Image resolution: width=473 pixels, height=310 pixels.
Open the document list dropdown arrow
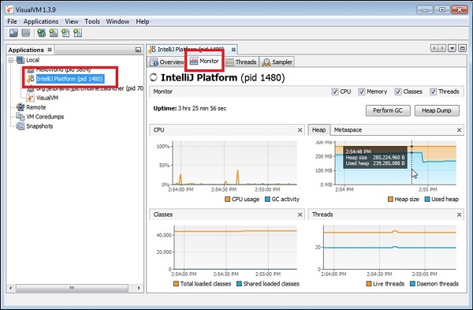[x=452, y=48]
